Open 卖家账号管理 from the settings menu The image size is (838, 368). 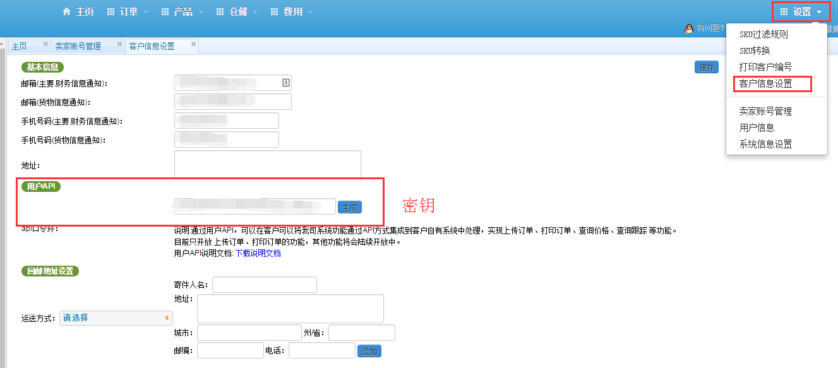[765, 112]
